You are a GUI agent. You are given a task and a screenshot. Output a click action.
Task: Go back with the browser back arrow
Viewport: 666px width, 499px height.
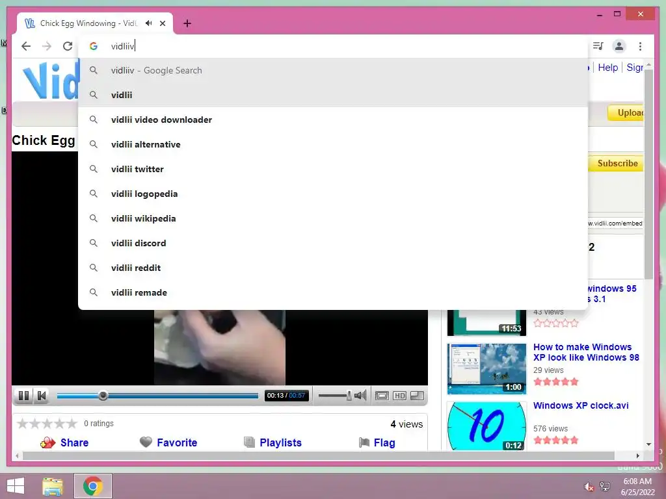(26, 46)
